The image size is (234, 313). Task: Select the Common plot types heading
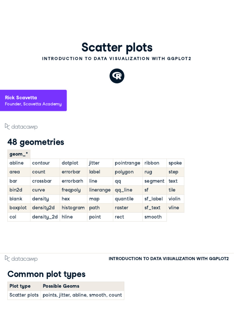[x=46, y=274]
